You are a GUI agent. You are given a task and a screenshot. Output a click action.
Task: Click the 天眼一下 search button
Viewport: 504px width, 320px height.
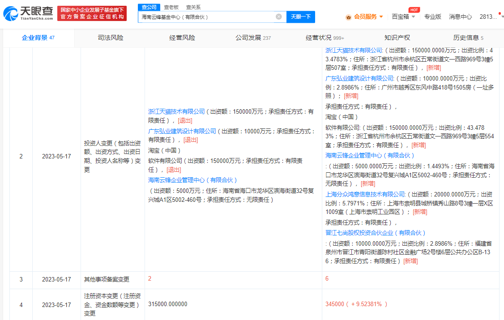[300, 17]
